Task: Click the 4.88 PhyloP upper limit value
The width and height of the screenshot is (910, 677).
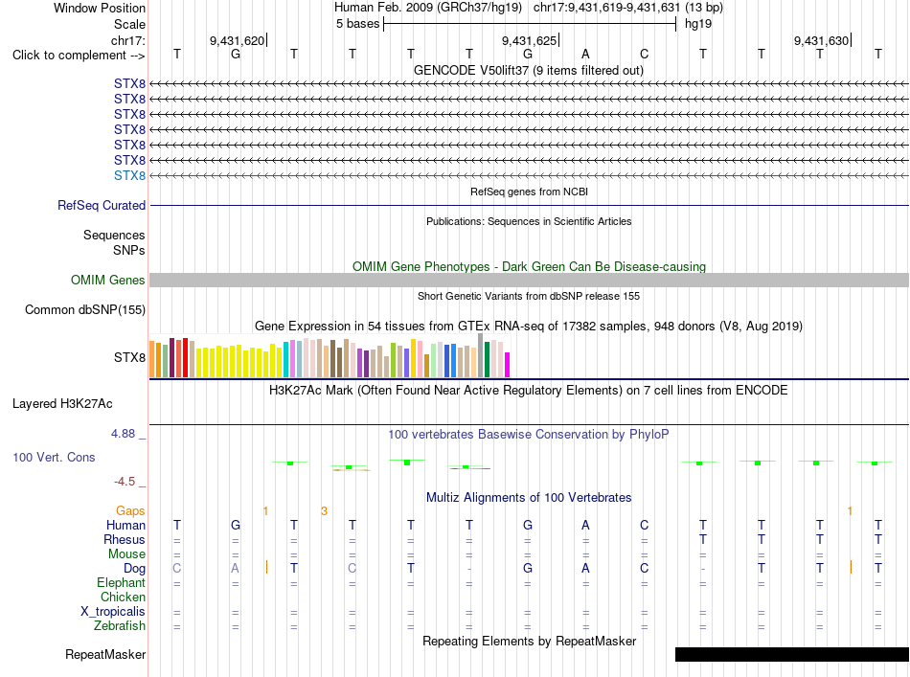Action: point(123,434)
